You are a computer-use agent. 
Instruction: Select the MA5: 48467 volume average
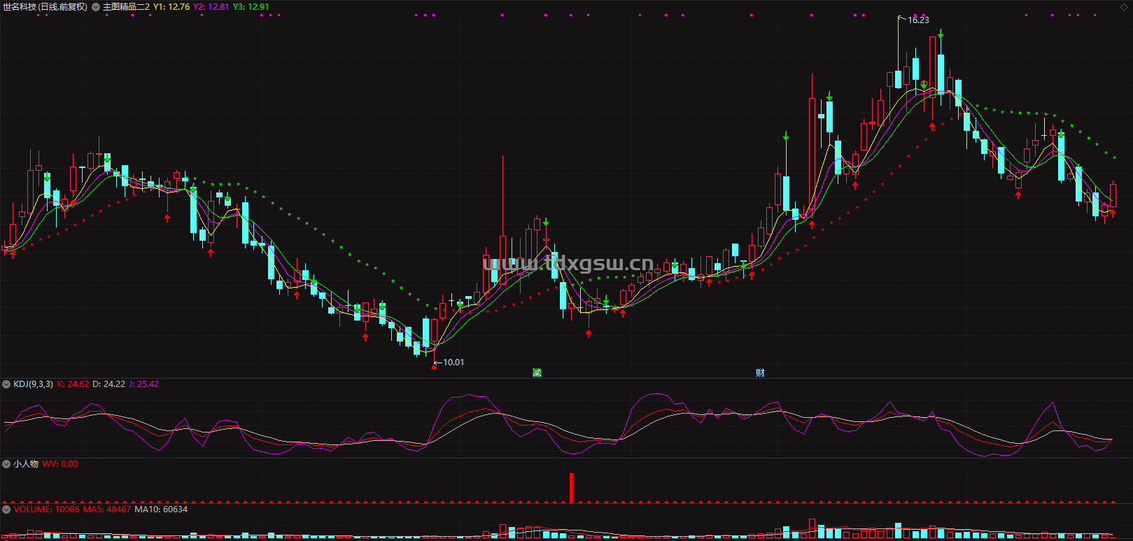[x=107, y=510]
